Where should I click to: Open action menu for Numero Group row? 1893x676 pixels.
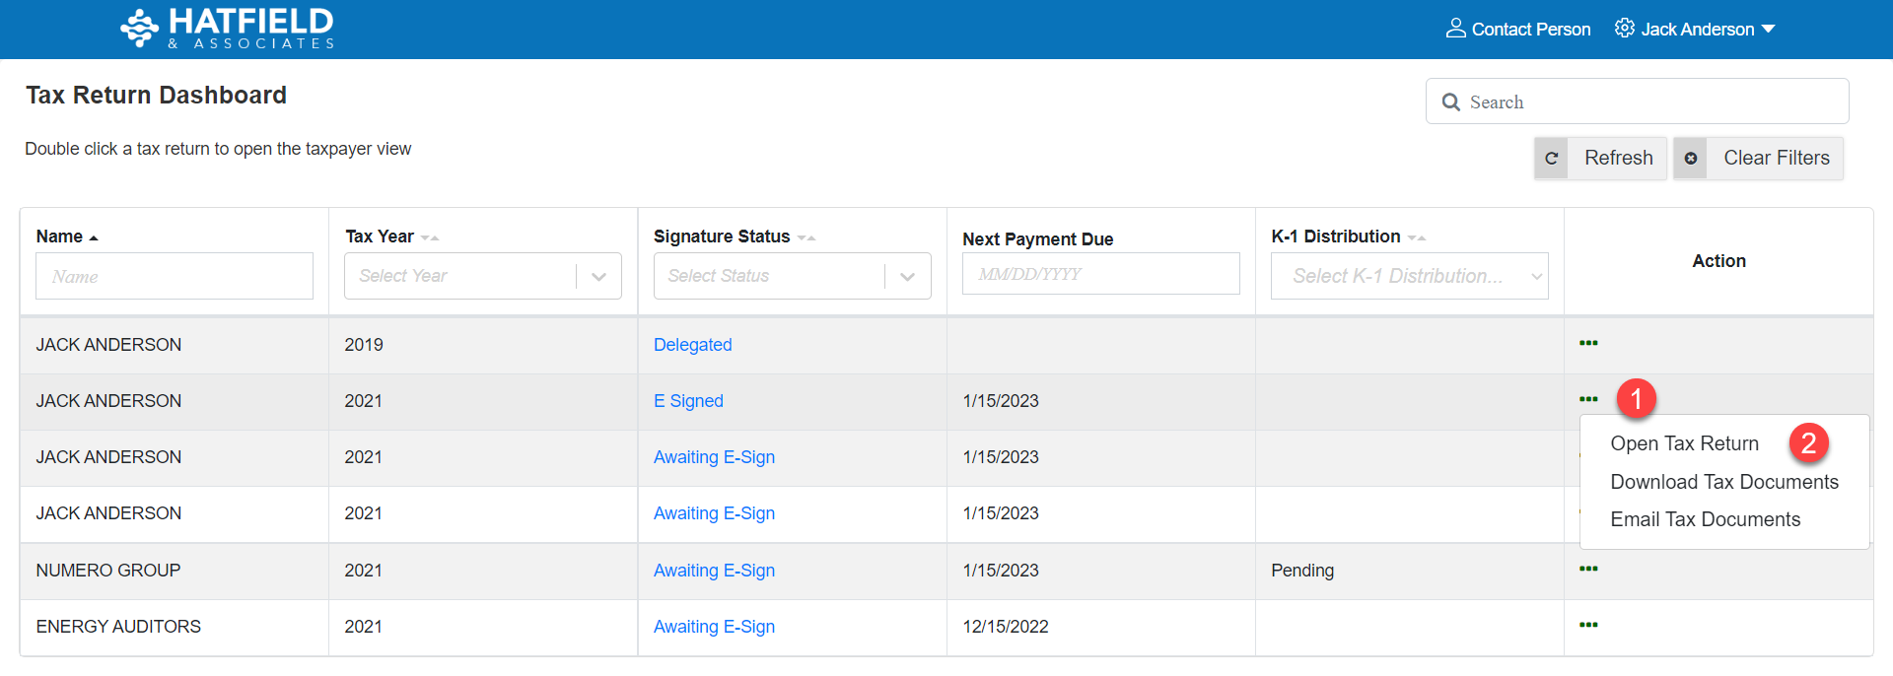[x=1588, y=569]
